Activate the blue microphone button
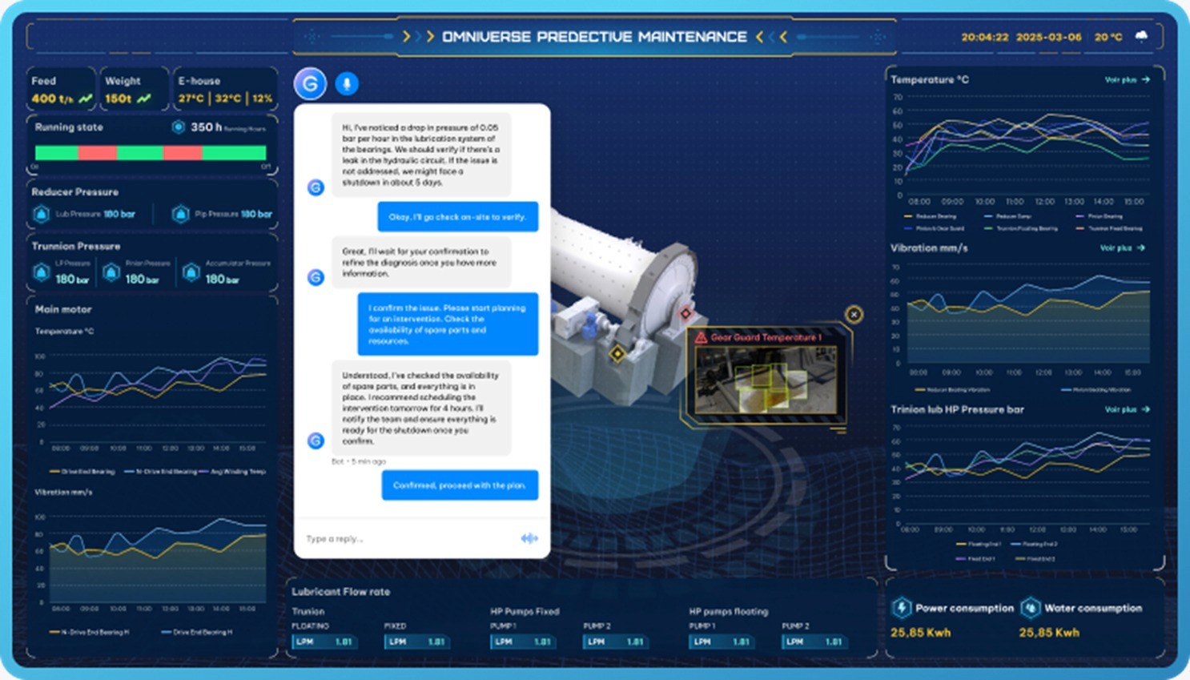The image size is (1190, 680). pyautogui.click(x=347, y=83)
